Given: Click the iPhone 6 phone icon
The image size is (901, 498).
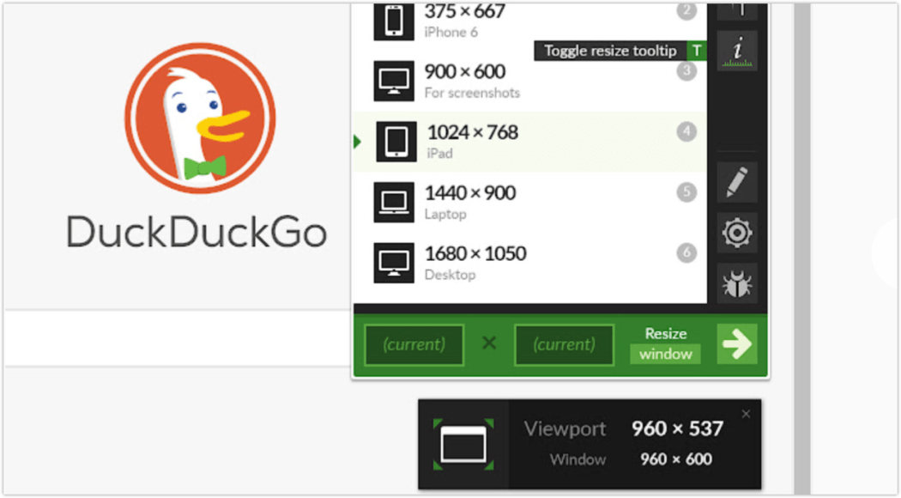Looking at the screenshot, I should click(395, 21).
